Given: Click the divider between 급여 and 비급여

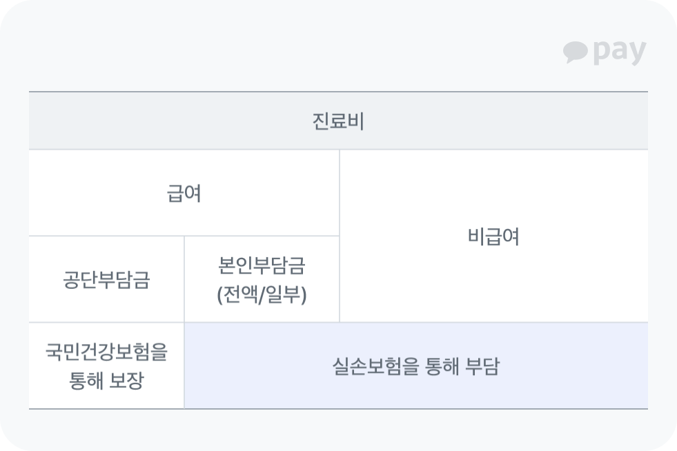Looking at the screenshot, I should tap(340, 194).
